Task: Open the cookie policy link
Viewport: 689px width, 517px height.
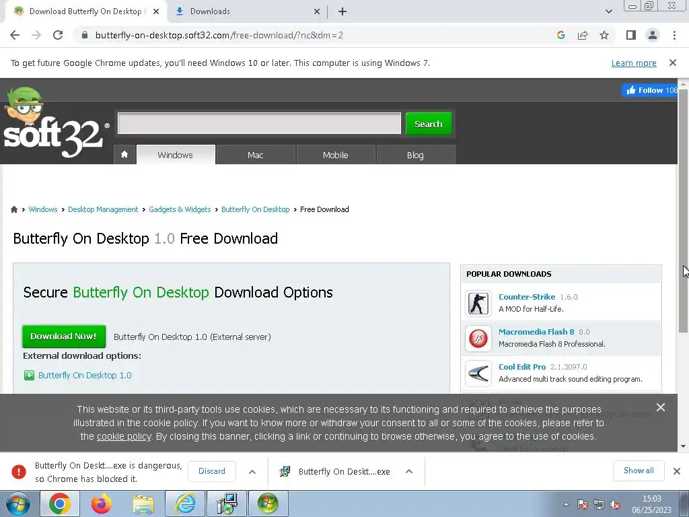Action: pos(124,436)
